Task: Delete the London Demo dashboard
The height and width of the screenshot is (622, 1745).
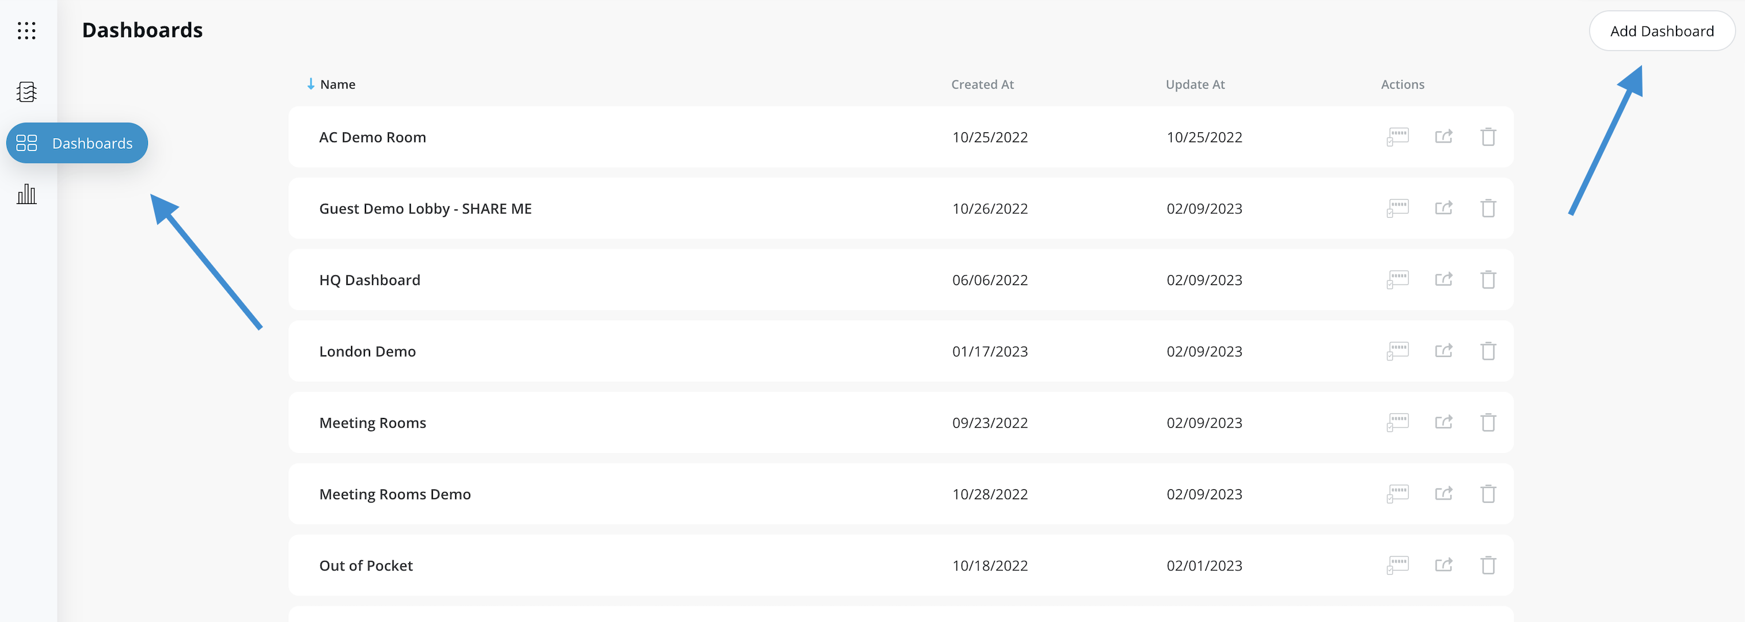Action: tap(1488, 351)
